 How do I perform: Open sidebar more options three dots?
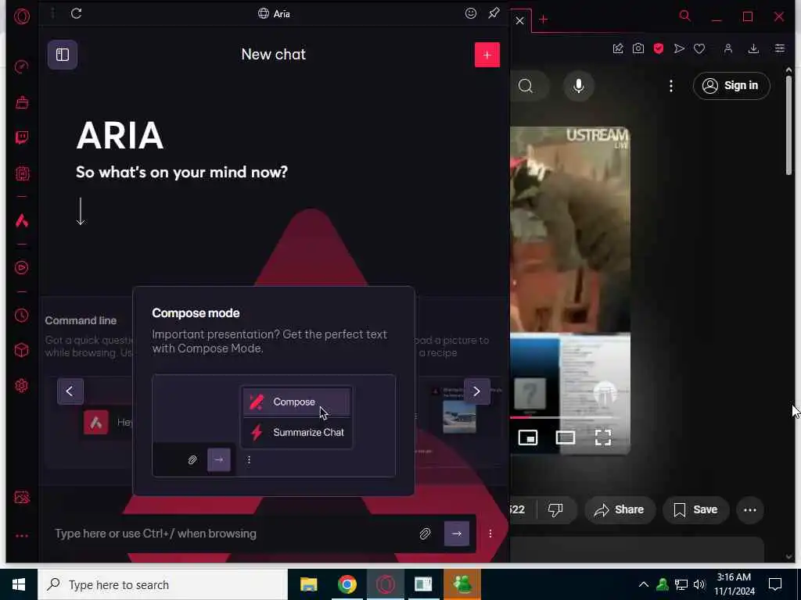point(21,536)
